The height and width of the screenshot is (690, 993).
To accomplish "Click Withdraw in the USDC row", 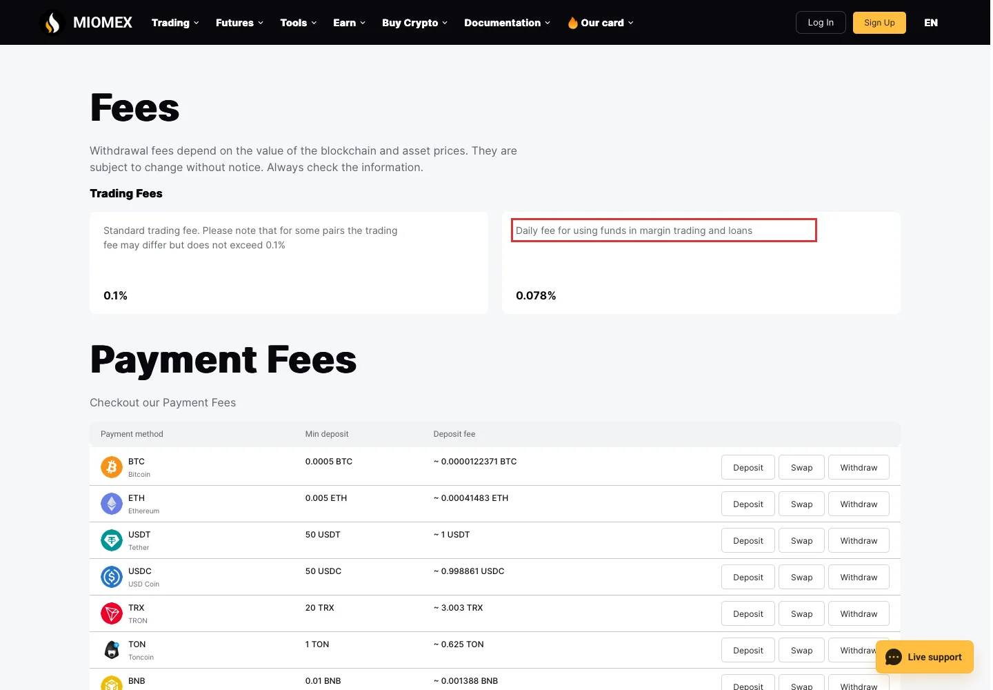I will [x=859, y=577].
